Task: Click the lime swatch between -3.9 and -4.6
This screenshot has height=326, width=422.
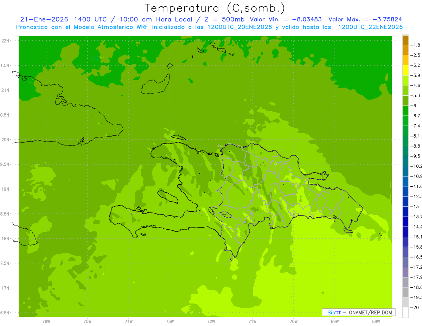Action: [x=405, y=81]
